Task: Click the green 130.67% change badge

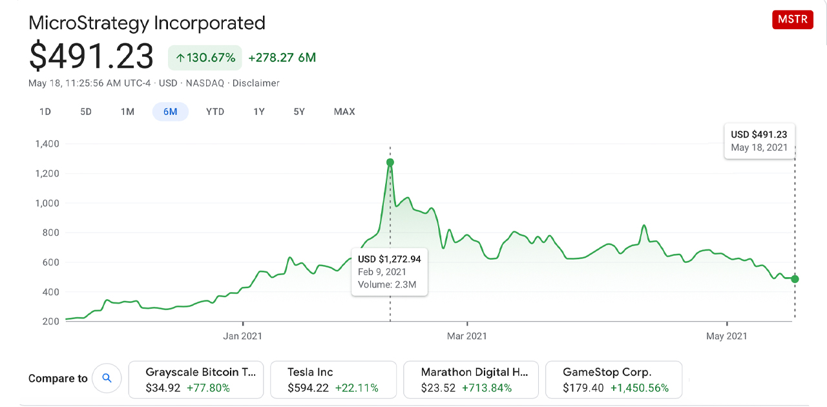Action: coord(205,57)
